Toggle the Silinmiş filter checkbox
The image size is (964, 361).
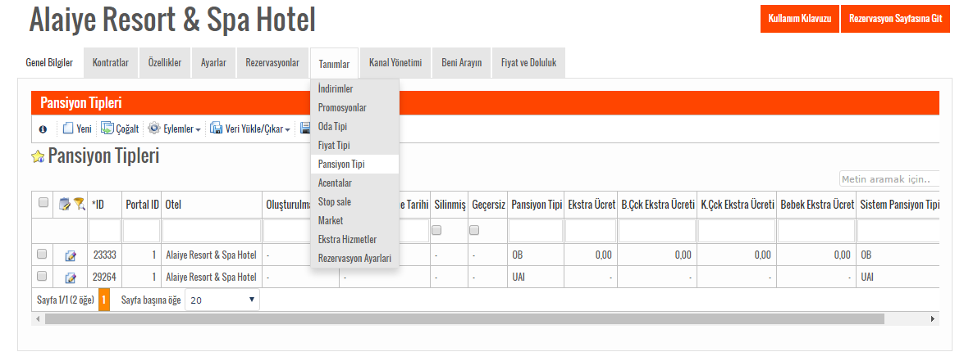pyautogui.click(x=436, y=231)
